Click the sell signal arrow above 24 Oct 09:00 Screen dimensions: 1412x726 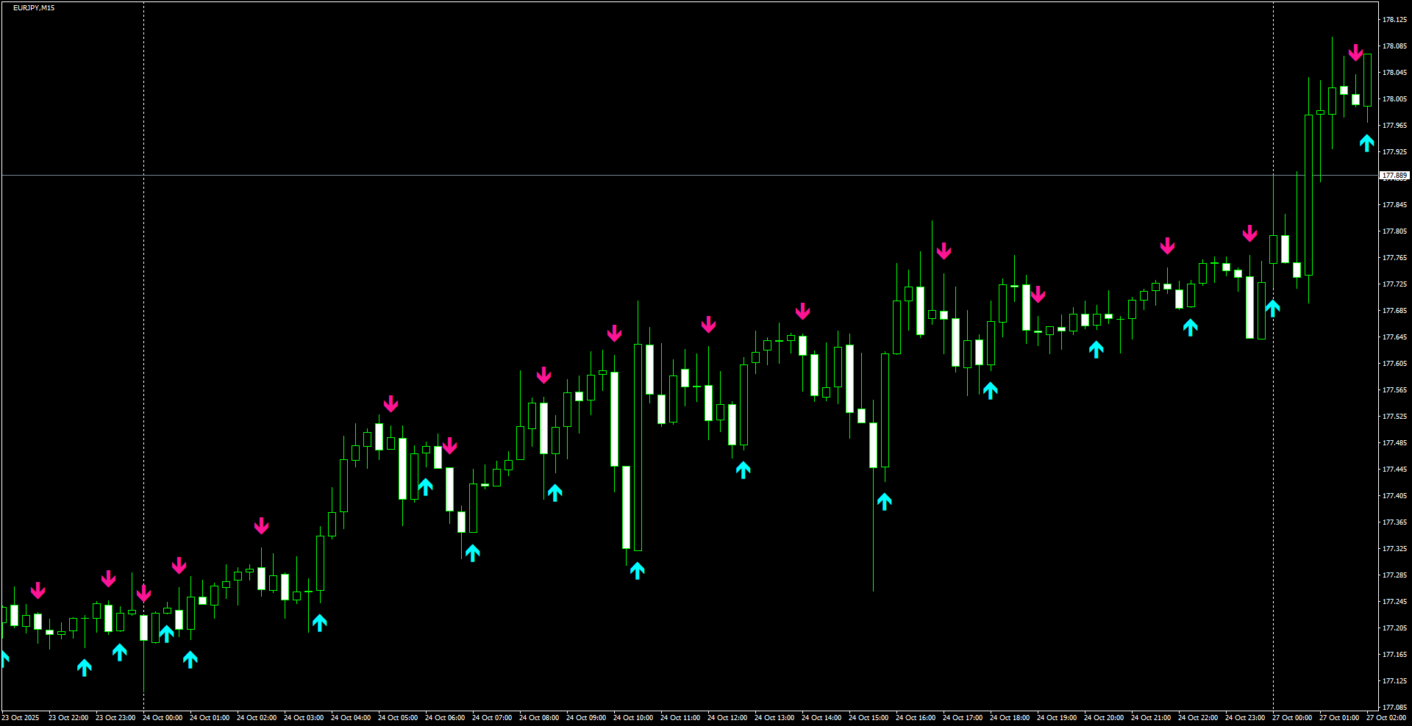tap(614, 334)
